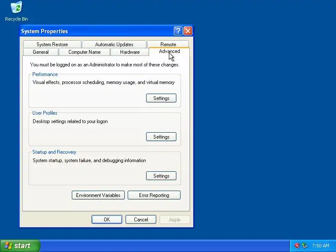Viewport: 336px width, 252px height.
Task: Switch to the Computer Name tab
Action: point(84,52)
